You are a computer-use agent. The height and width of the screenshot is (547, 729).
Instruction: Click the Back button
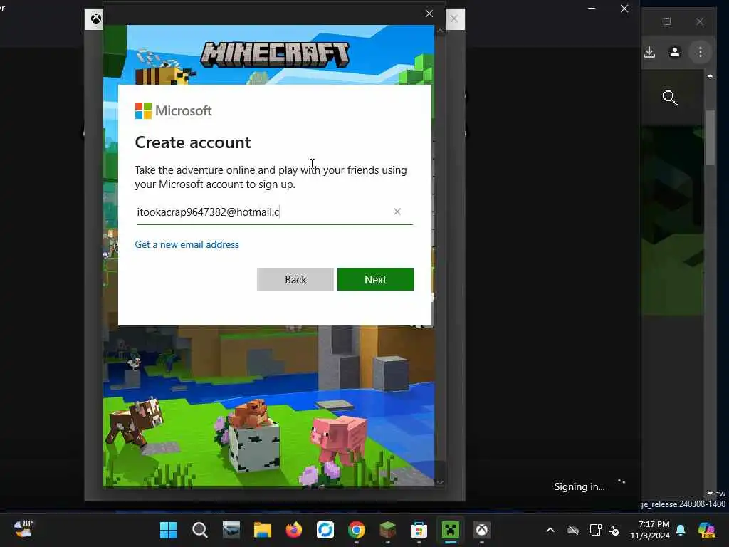pyautogui.click(x=295, y=279)
